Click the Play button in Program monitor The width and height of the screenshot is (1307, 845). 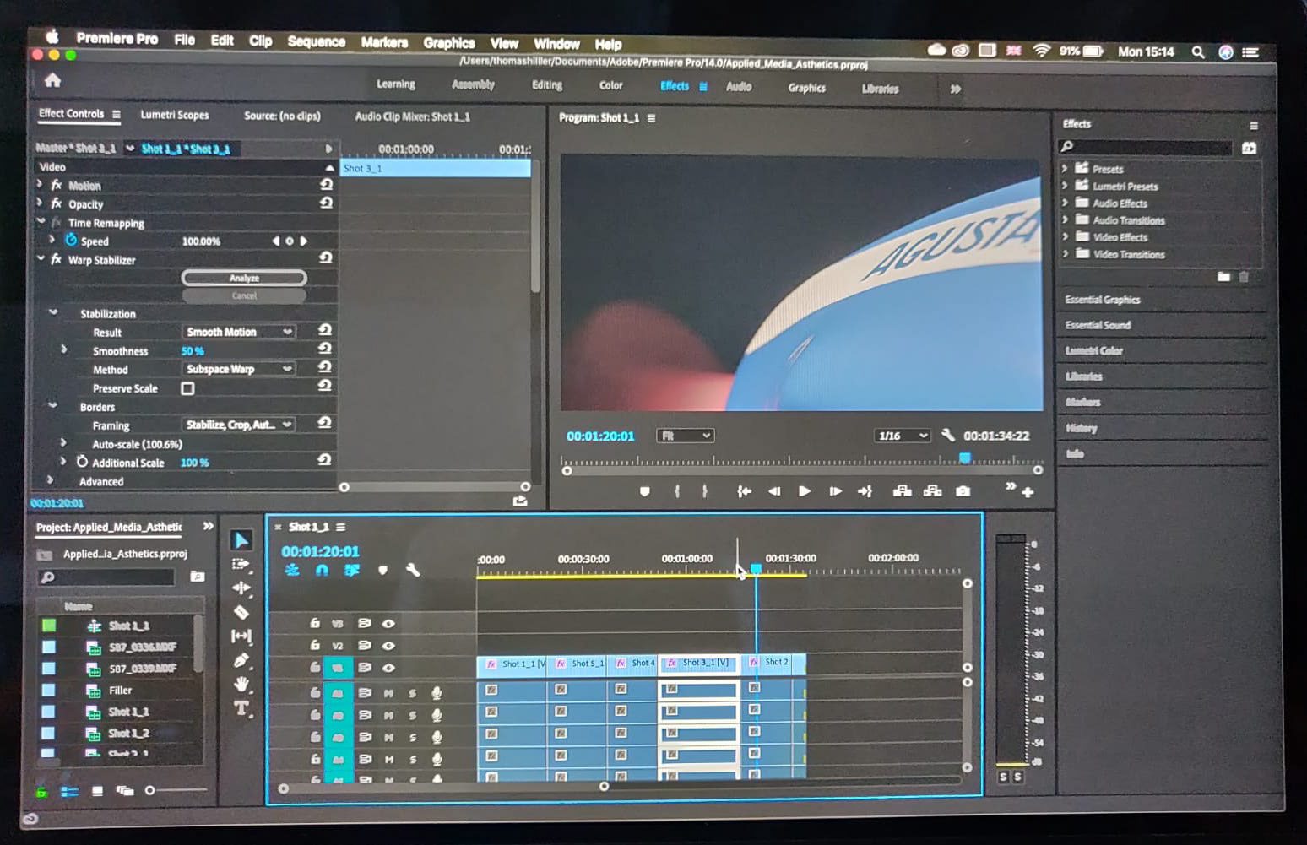point(804,491)
